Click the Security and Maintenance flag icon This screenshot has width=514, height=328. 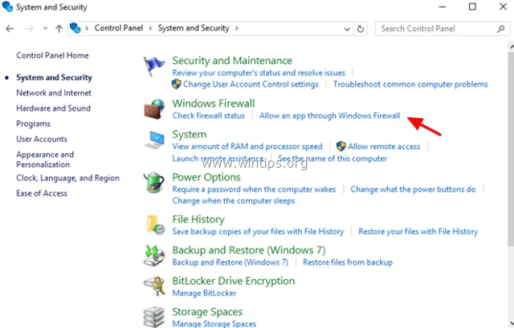[x=153, y=66]
